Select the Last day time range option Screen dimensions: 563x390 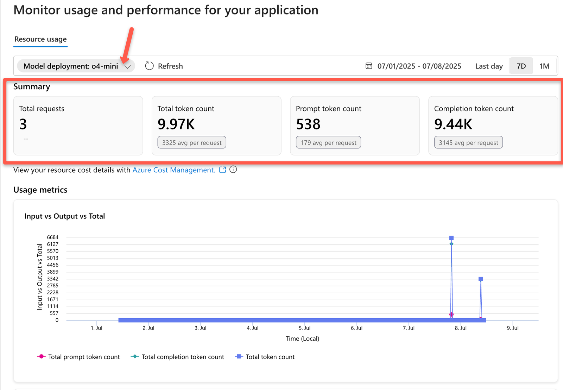[x=489, y=66]
